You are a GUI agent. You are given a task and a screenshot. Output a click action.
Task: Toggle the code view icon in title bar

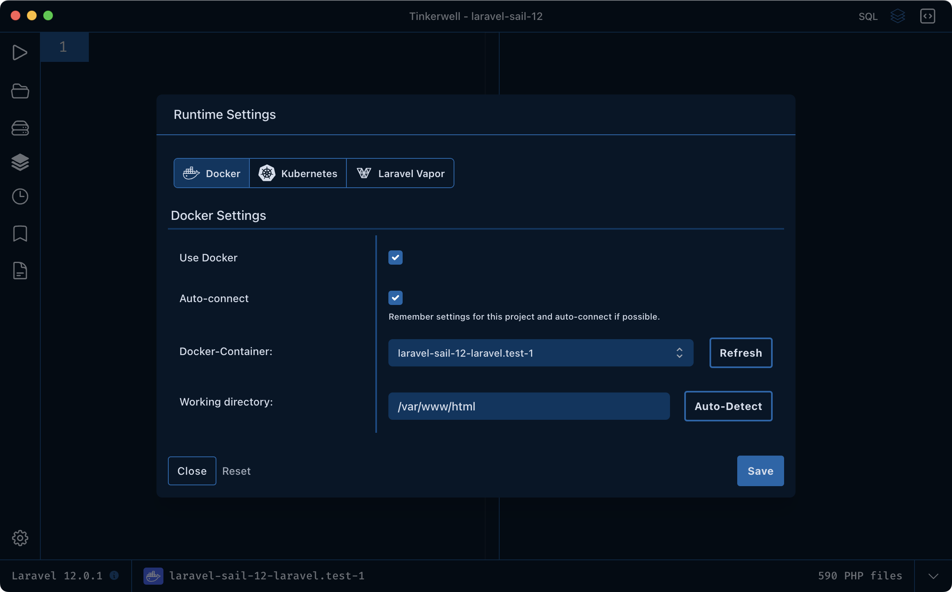point(928,16)
